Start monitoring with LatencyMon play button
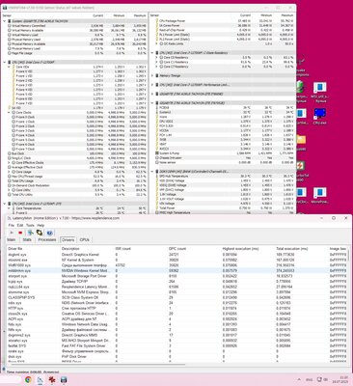Image resolution: width=353 pixels, height=386 pixels. pyautogui.click(x=12, y=233)
